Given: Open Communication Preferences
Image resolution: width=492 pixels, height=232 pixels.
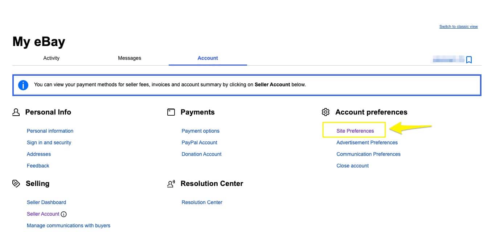Looking at the screenshot, I should [x=369, y=154].
